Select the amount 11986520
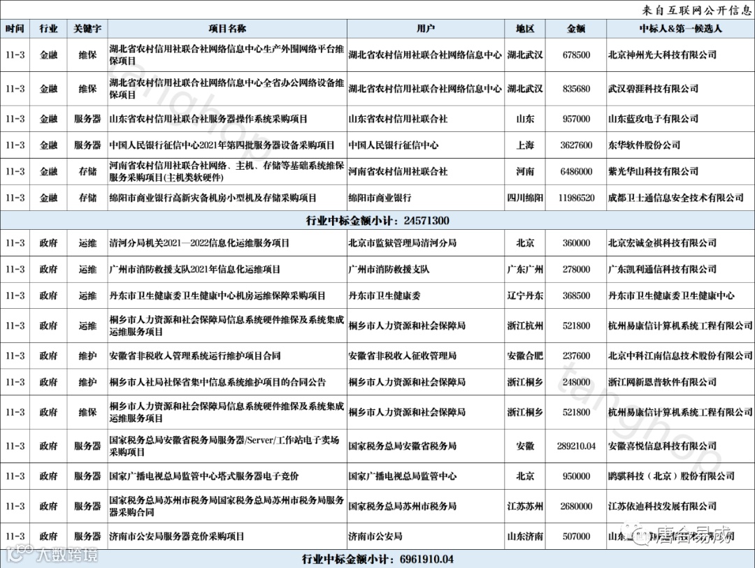This screenshot has width=755, height=568. click(x=576, y=198)
